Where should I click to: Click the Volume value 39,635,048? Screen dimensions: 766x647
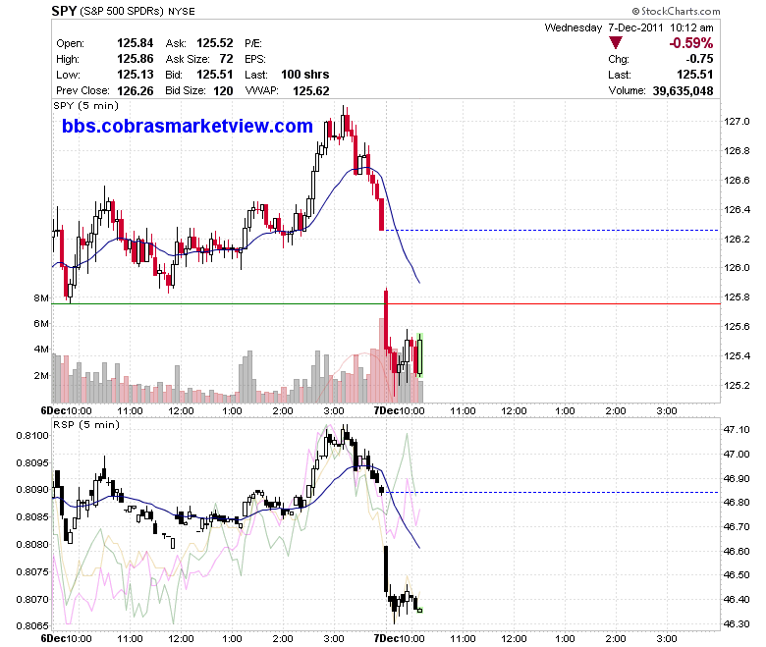pos(683,91)
